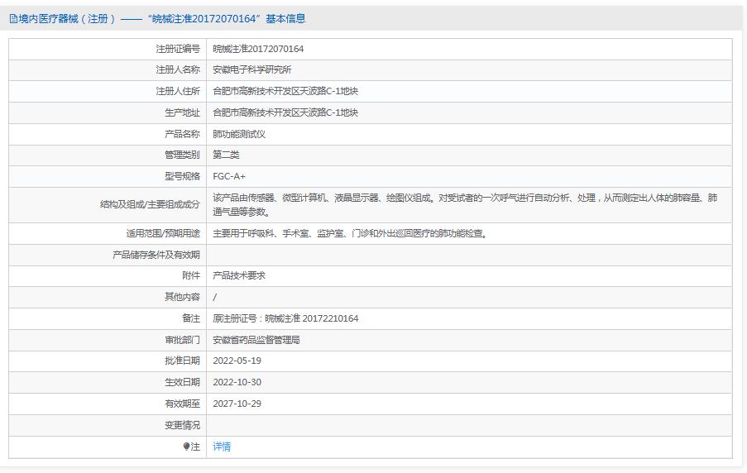Viewport: 747px width, 473px height.
Task: Click the approval department 安徽省药品监督管理局
Action: 256,339
